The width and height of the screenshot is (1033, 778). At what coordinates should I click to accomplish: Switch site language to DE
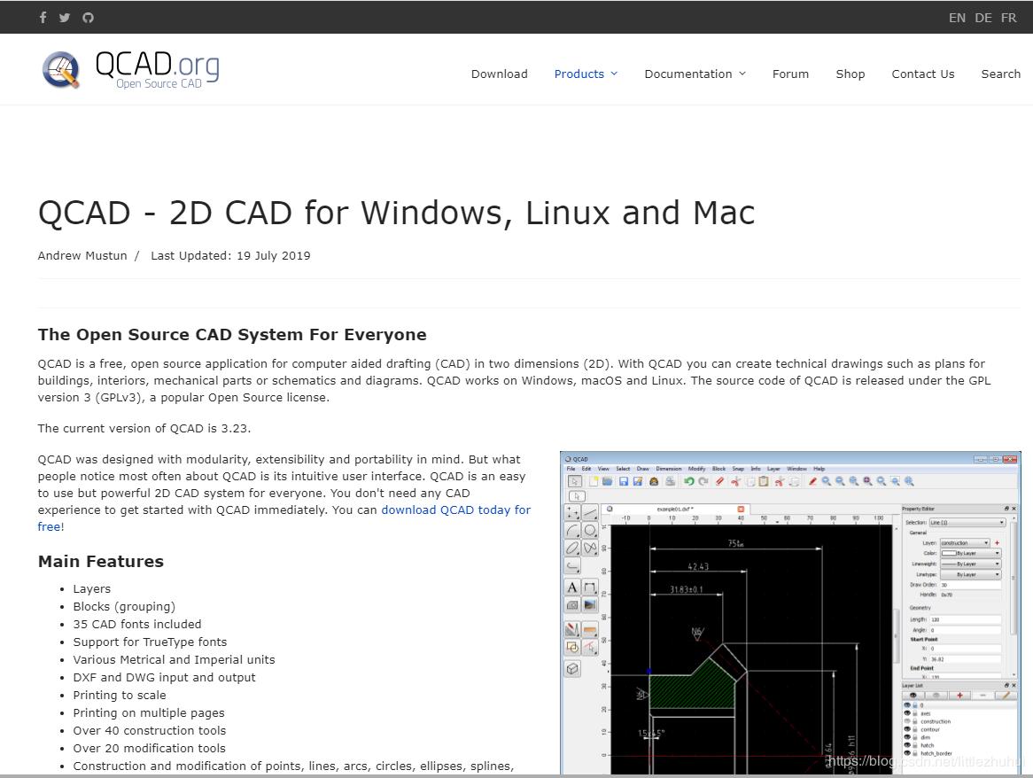click(x=983, y=18)
